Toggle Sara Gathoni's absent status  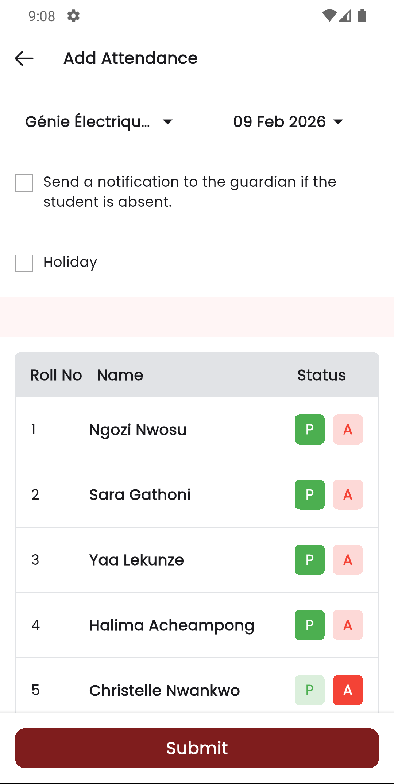pyautogui.click(x=347, y=494)
